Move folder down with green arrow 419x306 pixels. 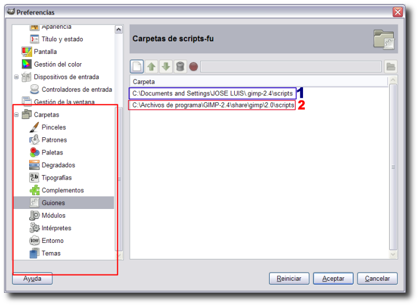point(165,67)
